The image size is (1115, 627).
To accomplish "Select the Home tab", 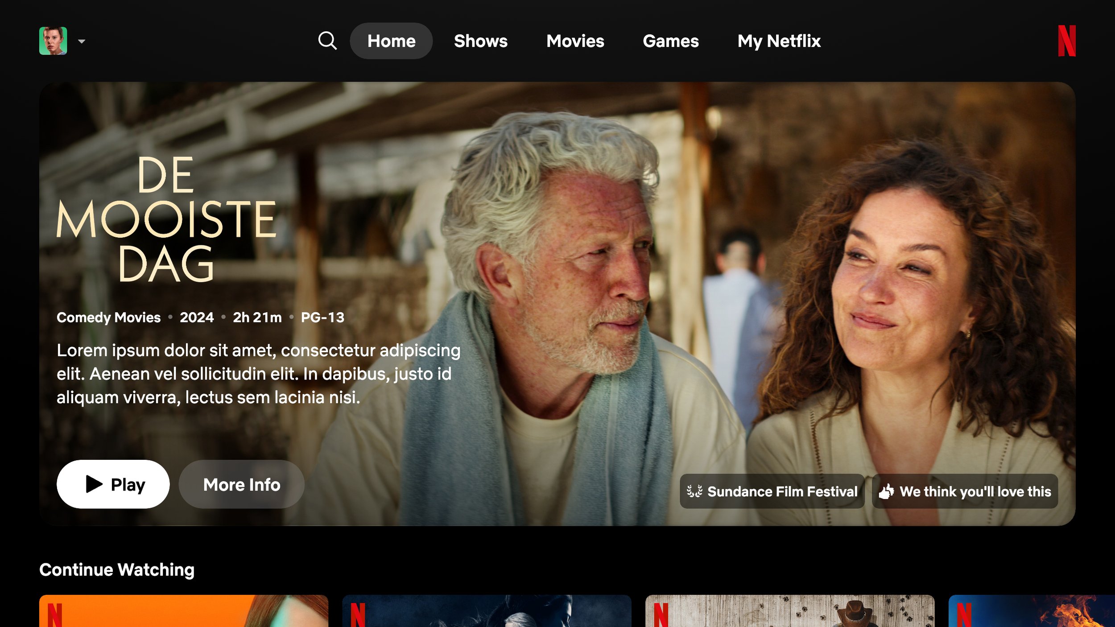I will point(391,41).
